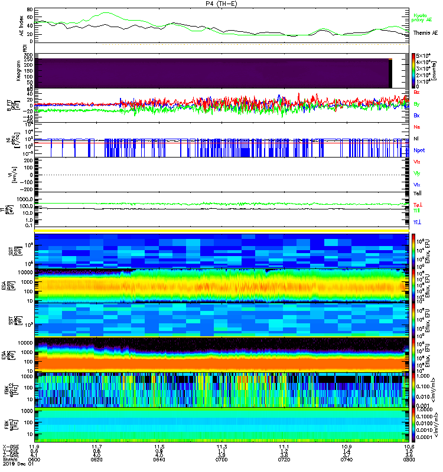
Task: Select the red Ne legend label
Action: coord(417,127)
